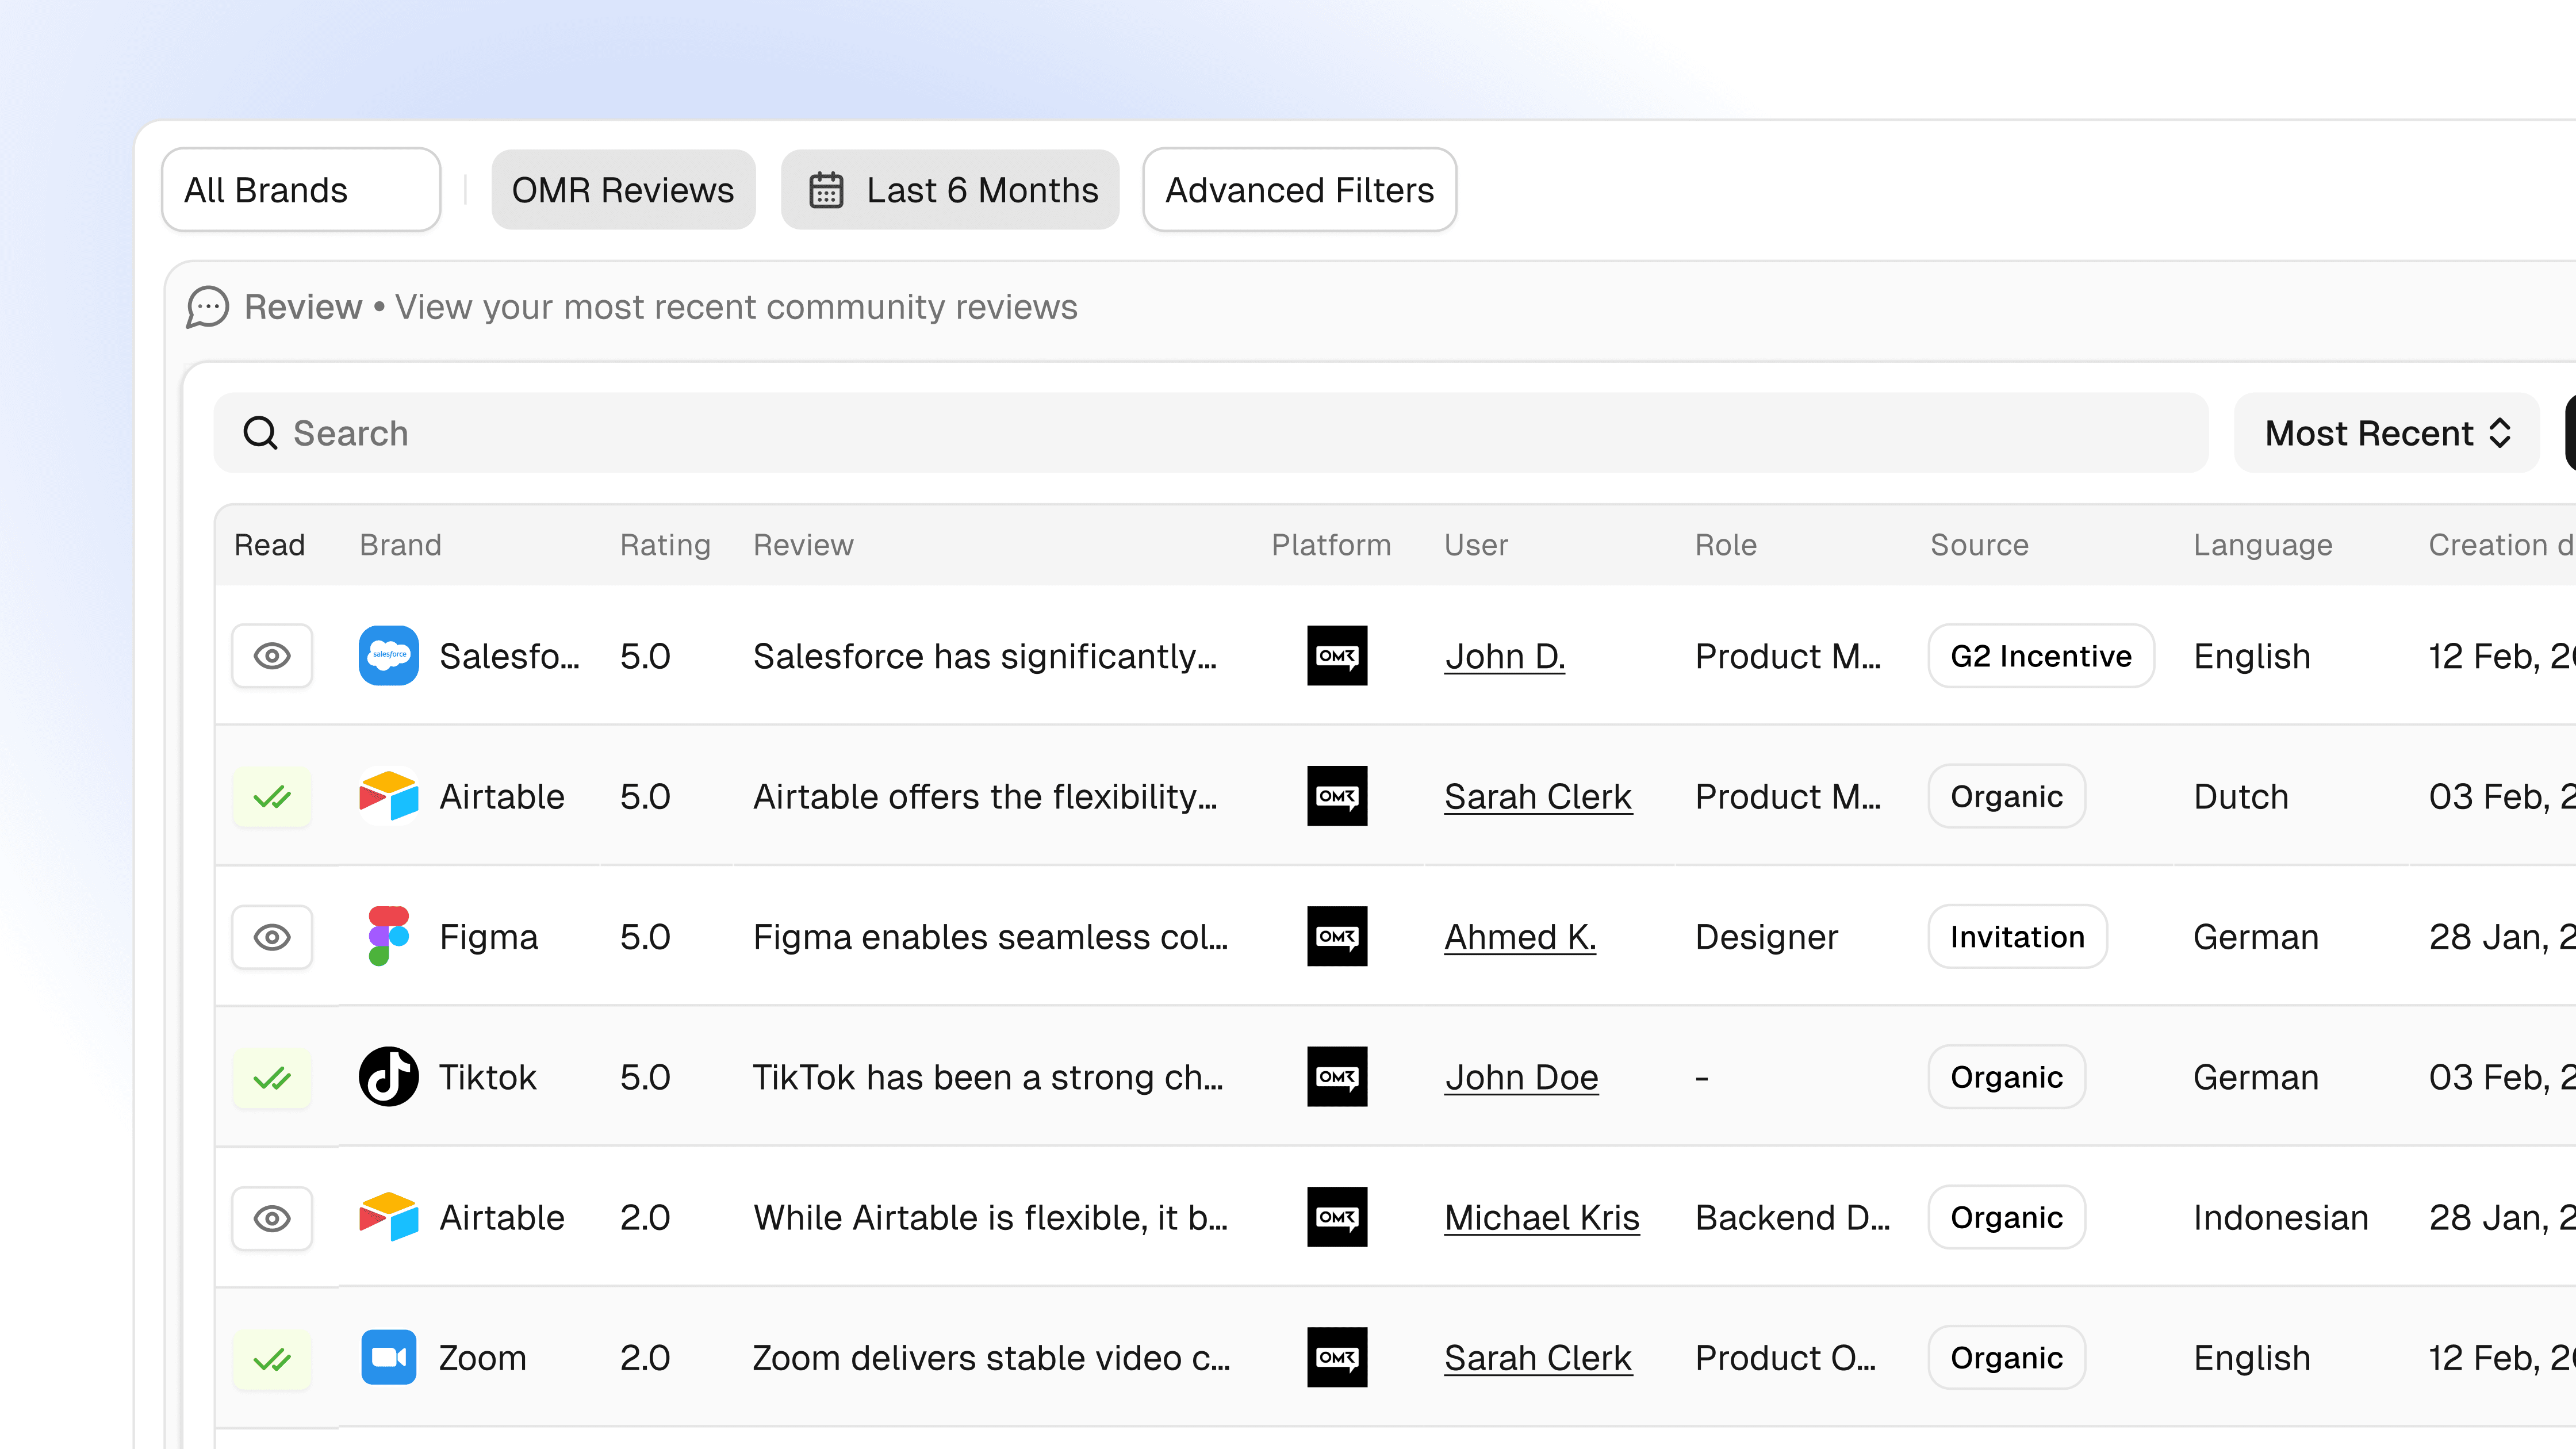Toggle read status for Tiktok review
The width and height of the screenshot is (2576, 1449).
pos(272,1077)
